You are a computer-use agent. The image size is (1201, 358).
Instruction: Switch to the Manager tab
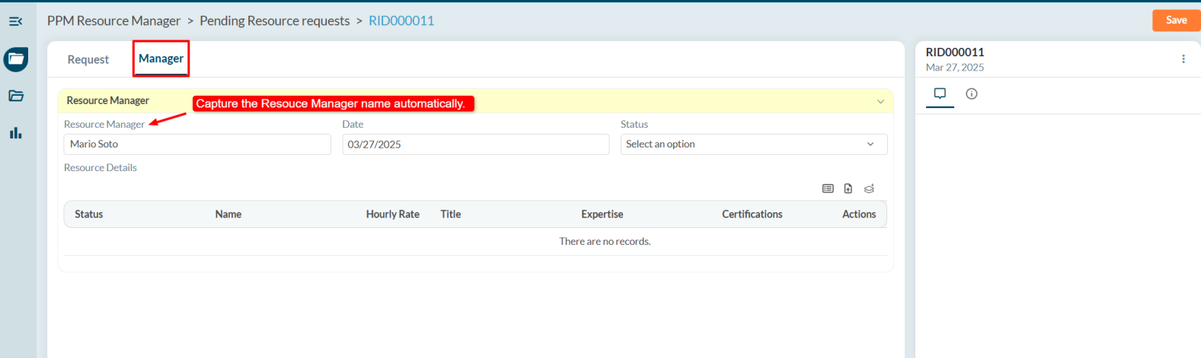pyautogui.click(x=161, y=59)
